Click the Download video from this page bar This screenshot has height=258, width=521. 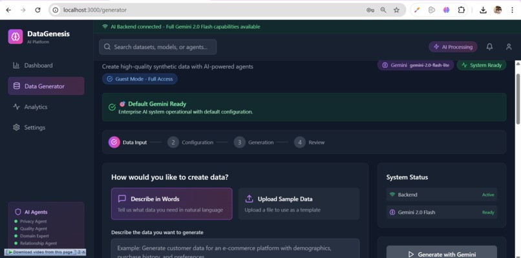pyautogui.click(x=42, y=252)
